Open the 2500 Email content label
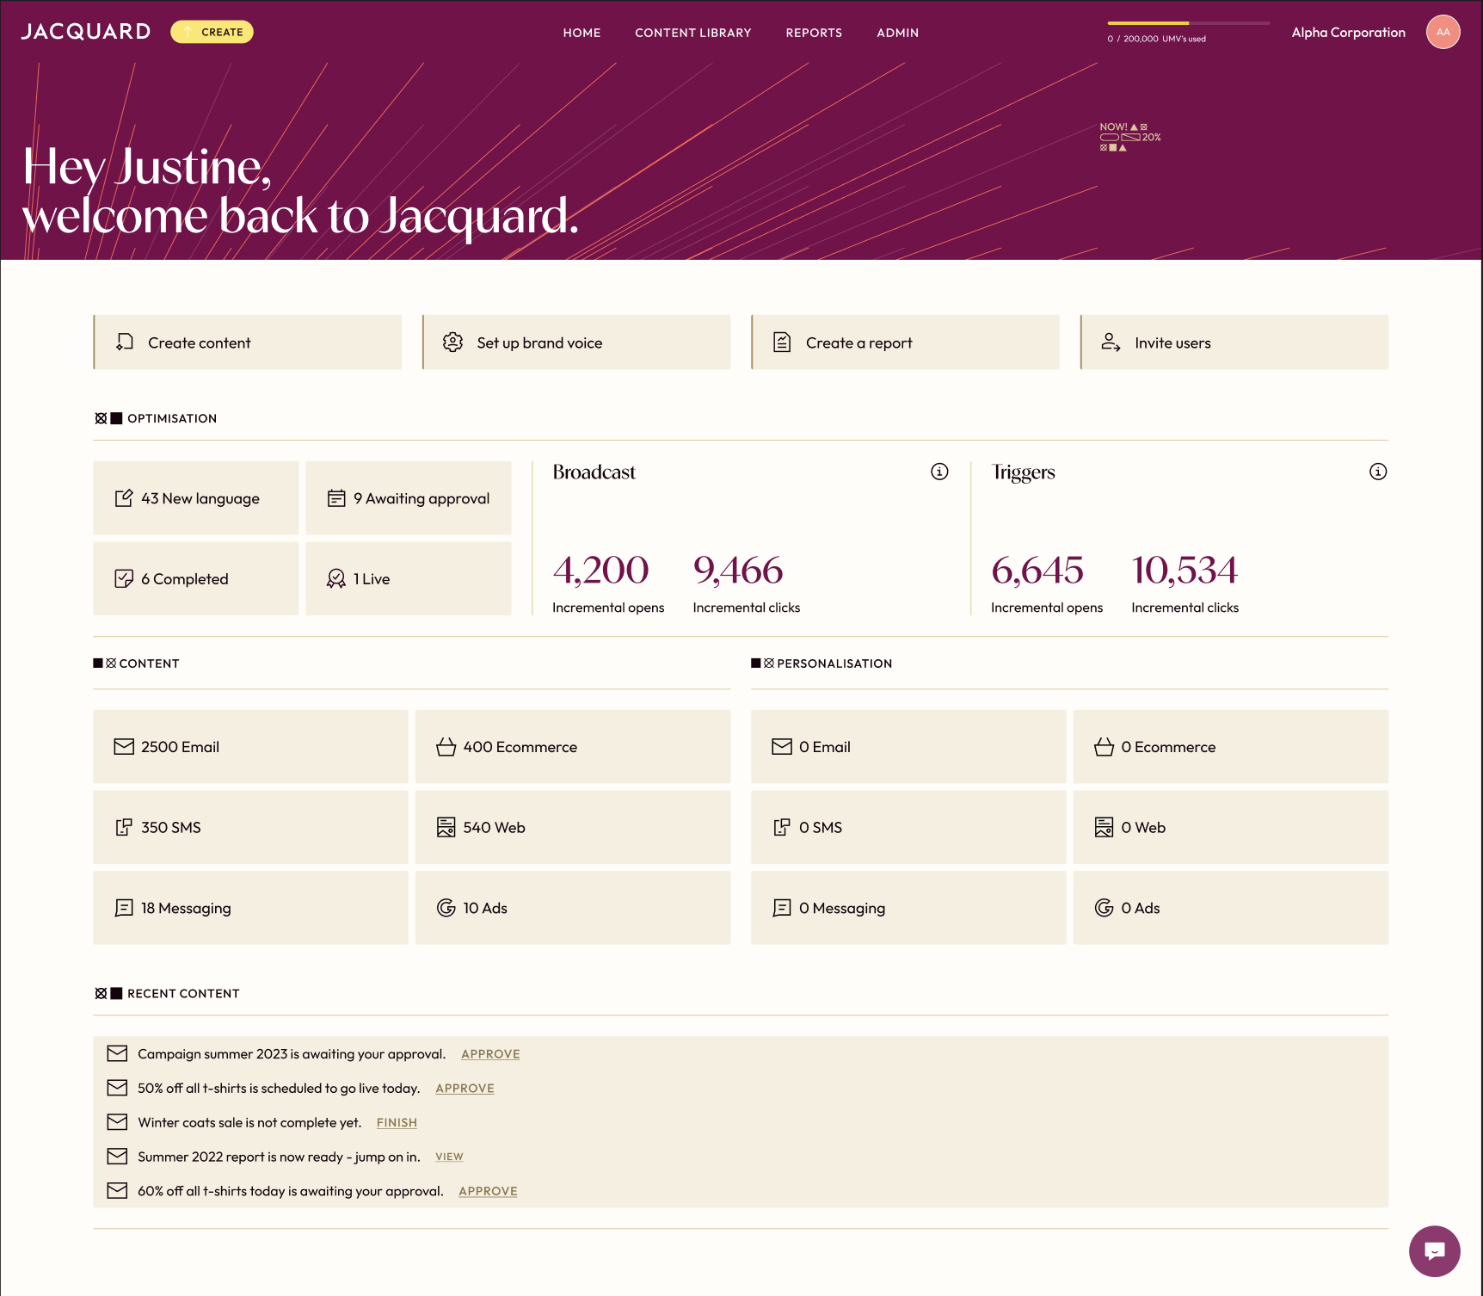The height and width of the screenshot is (1296, 1483). click(180, 747)
